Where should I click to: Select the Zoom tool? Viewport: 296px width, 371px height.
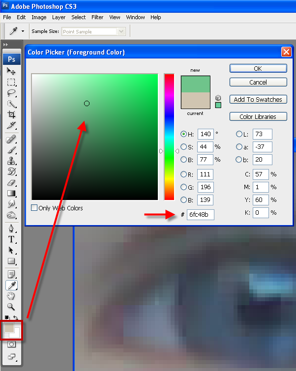(x=11, y=307)
